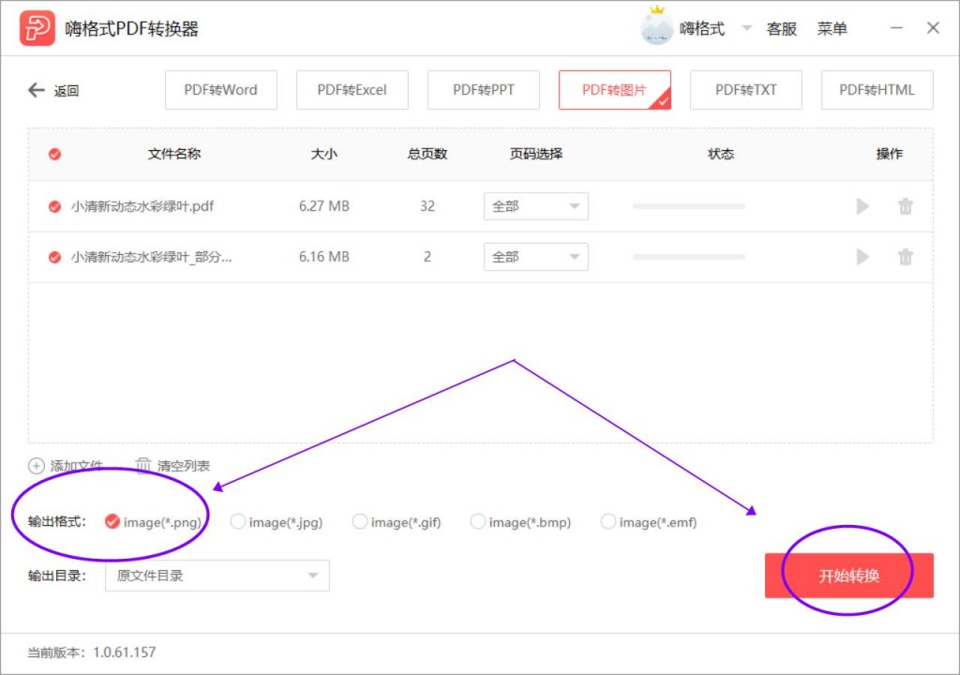Viewport: 960px width, 675px height.
Task: Open the 输出目录 原文件目录 dropdown
Action: coord(217,576)
